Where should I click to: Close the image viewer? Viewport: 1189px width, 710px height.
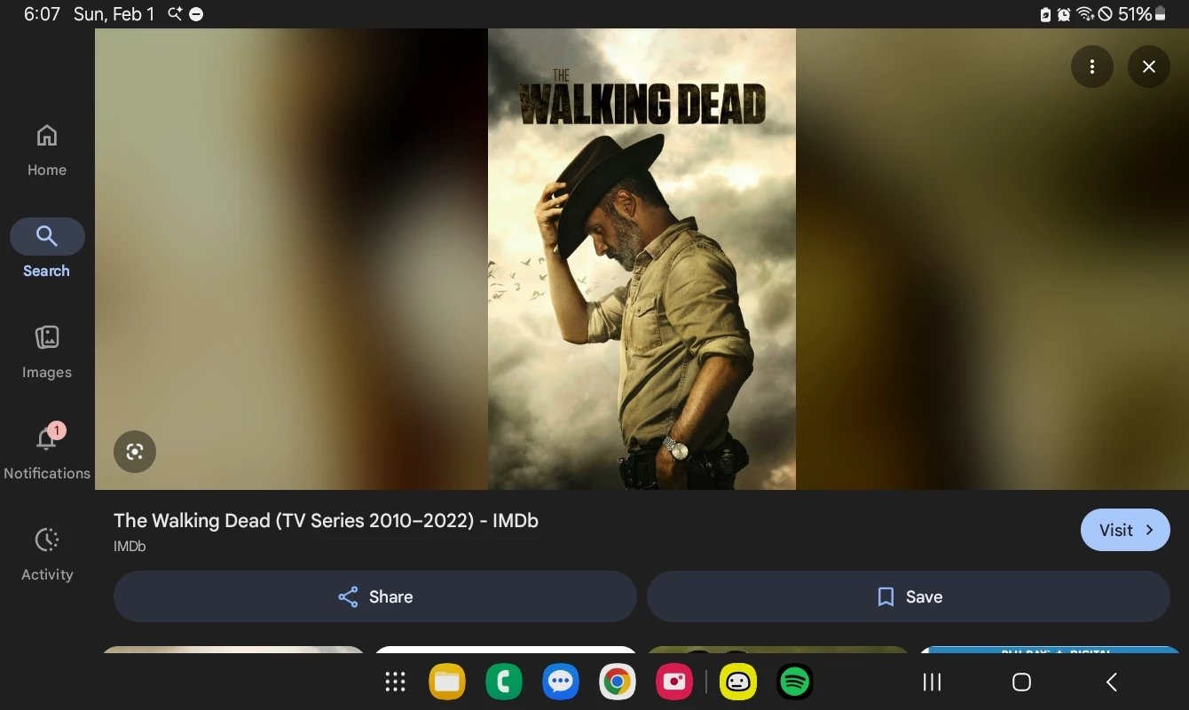click(x=1148, y=67)
